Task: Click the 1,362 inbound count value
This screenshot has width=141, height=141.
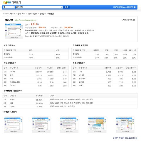Action: 51,79
